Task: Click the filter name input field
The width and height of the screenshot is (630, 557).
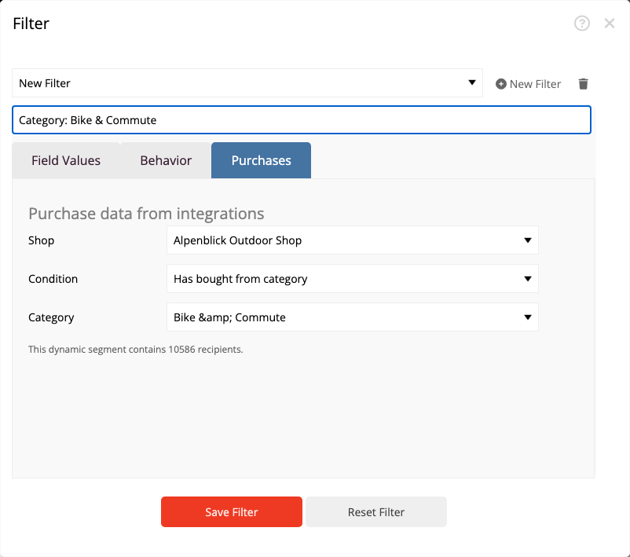Action: 302,119
